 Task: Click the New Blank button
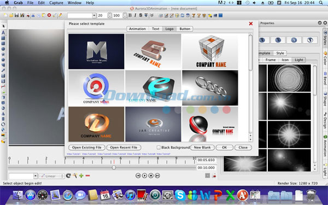click(202, 148)
